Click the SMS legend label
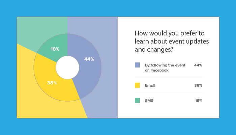 pos(149,101)
